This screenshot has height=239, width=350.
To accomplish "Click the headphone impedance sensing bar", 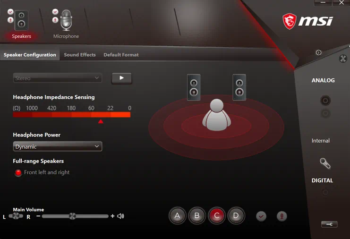I will coord(72,115).
